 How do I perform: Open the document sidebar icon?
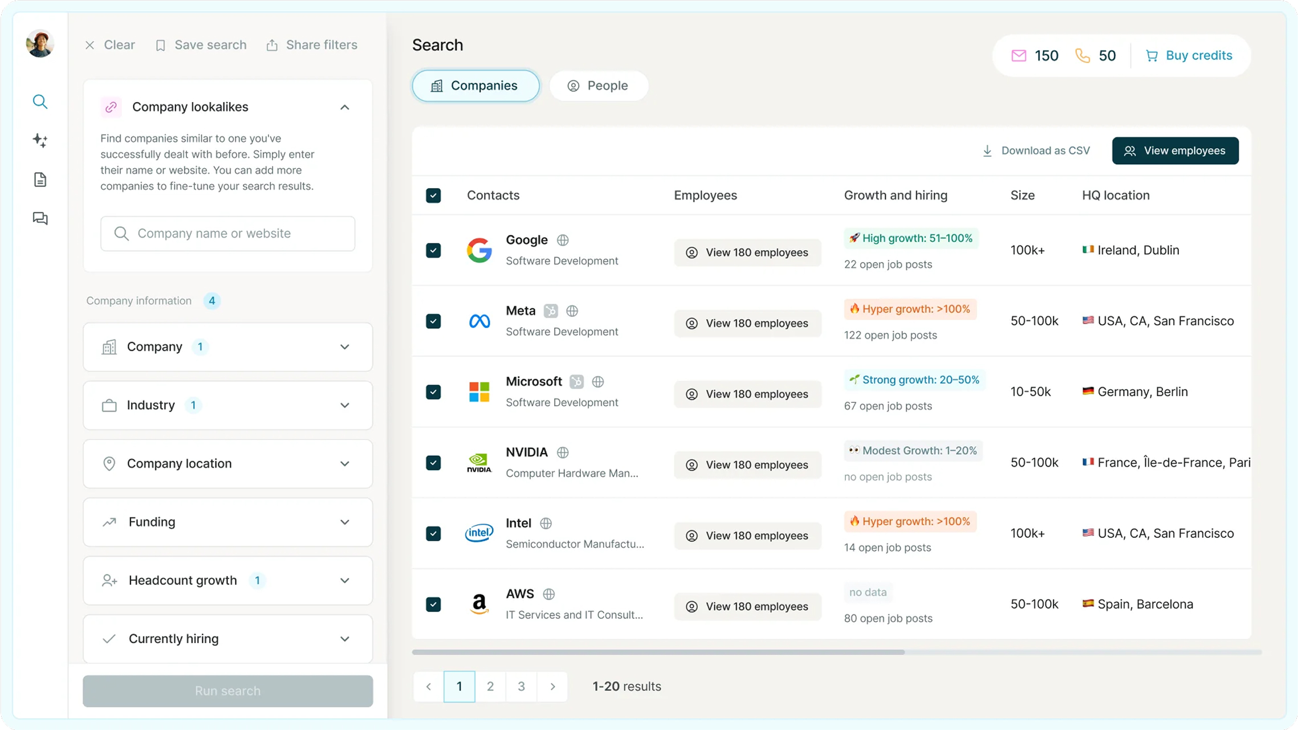[40, 180]
